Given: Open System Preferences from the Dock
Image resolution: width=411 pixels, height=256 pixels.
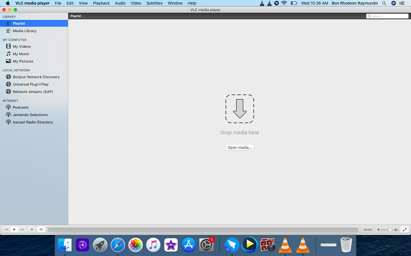Looking at the screenshot, I should pyautogui.click(x=206, y=245).
